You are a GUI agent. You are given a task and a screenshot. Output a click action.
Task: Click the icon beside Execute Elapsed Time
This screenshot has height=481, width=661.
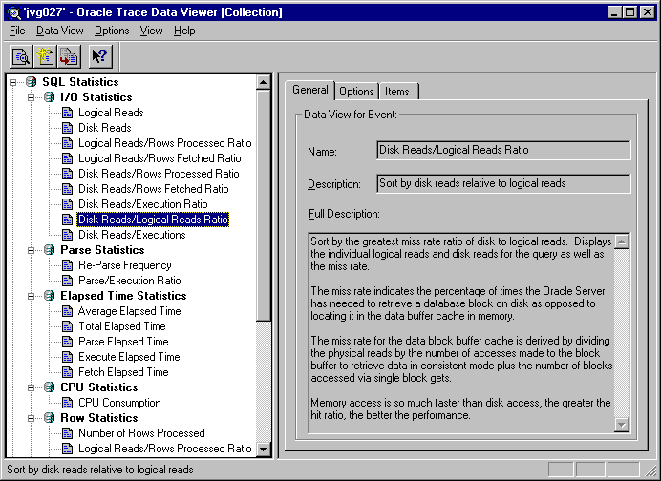pos(68,357)
